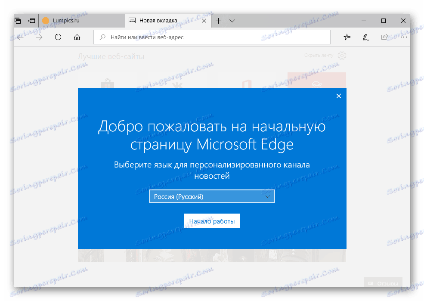The width and height of the screenshot is (424, 301).
Task: Show tab previews with the leftmost toolbar icon
Action: [x=17, y=20]
